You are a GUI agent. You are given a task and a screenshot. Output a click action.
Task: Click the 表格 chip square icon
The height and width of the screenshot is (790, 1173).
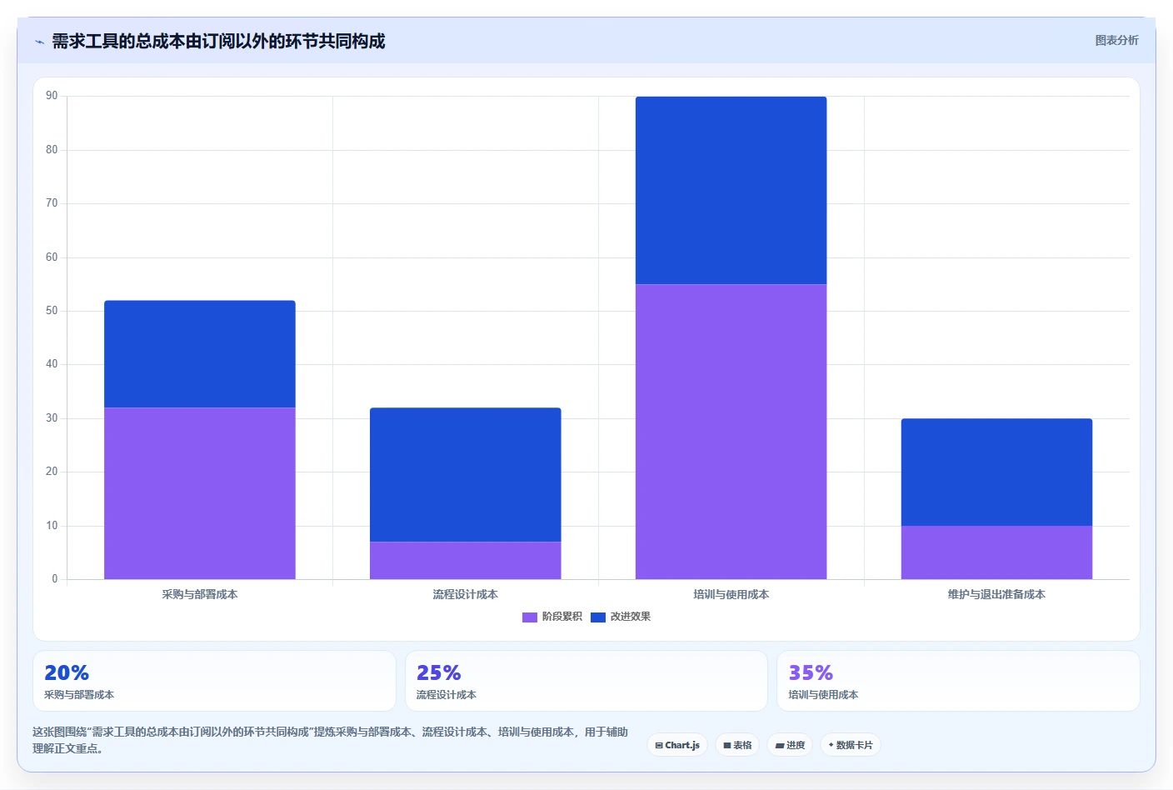tap(727, 745)
